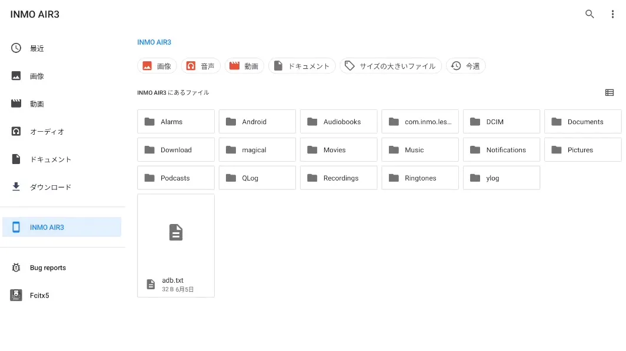The height and width of the screenshot is (351, 626).
Task: Open the Recordings folder
Action: point(338,178)
